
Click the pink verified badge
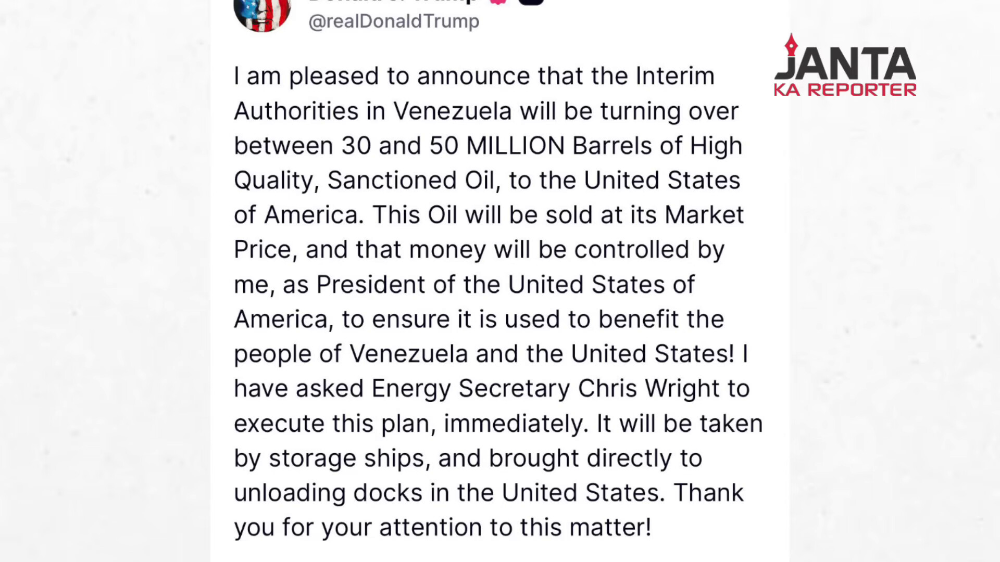[x=498, y=2]
